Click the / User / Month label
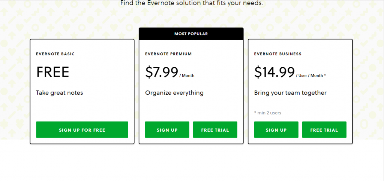Screen dimensions: 384x181 pos(309,76)
